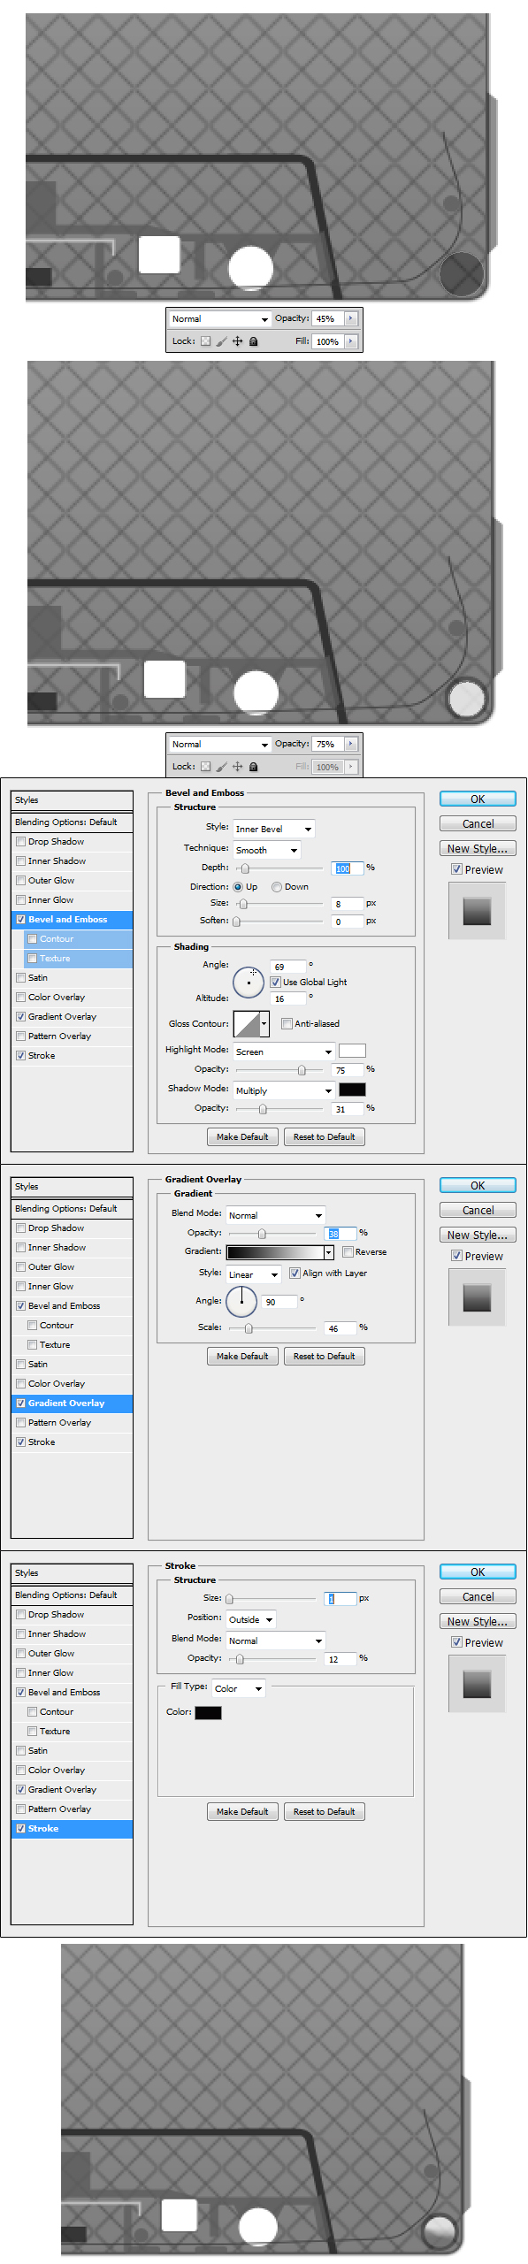Open the Gloss Contour thumbnail picker
The image size is (528, 2264).
click(251, 1024)
